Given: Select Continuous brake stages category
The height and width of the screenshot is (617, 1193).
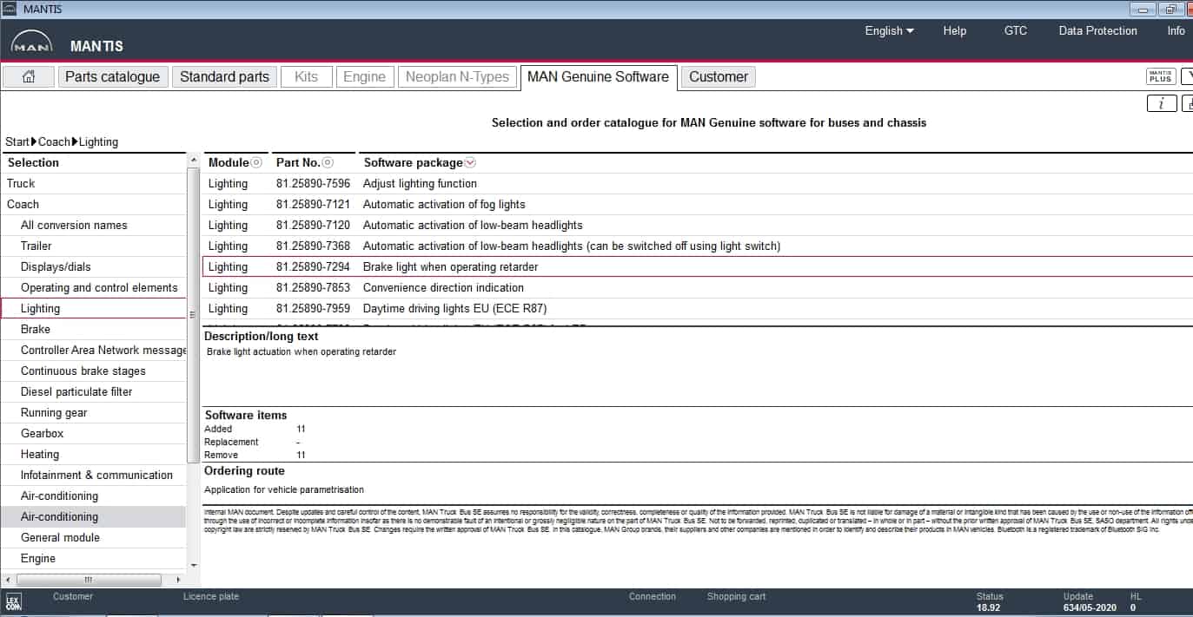Looking at the screenshot, I should 94,371.
